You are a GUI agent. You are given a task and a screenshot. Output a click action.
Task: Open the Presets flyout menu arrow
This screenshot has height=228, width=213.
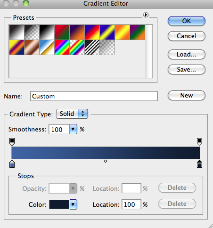coord(146,15)
